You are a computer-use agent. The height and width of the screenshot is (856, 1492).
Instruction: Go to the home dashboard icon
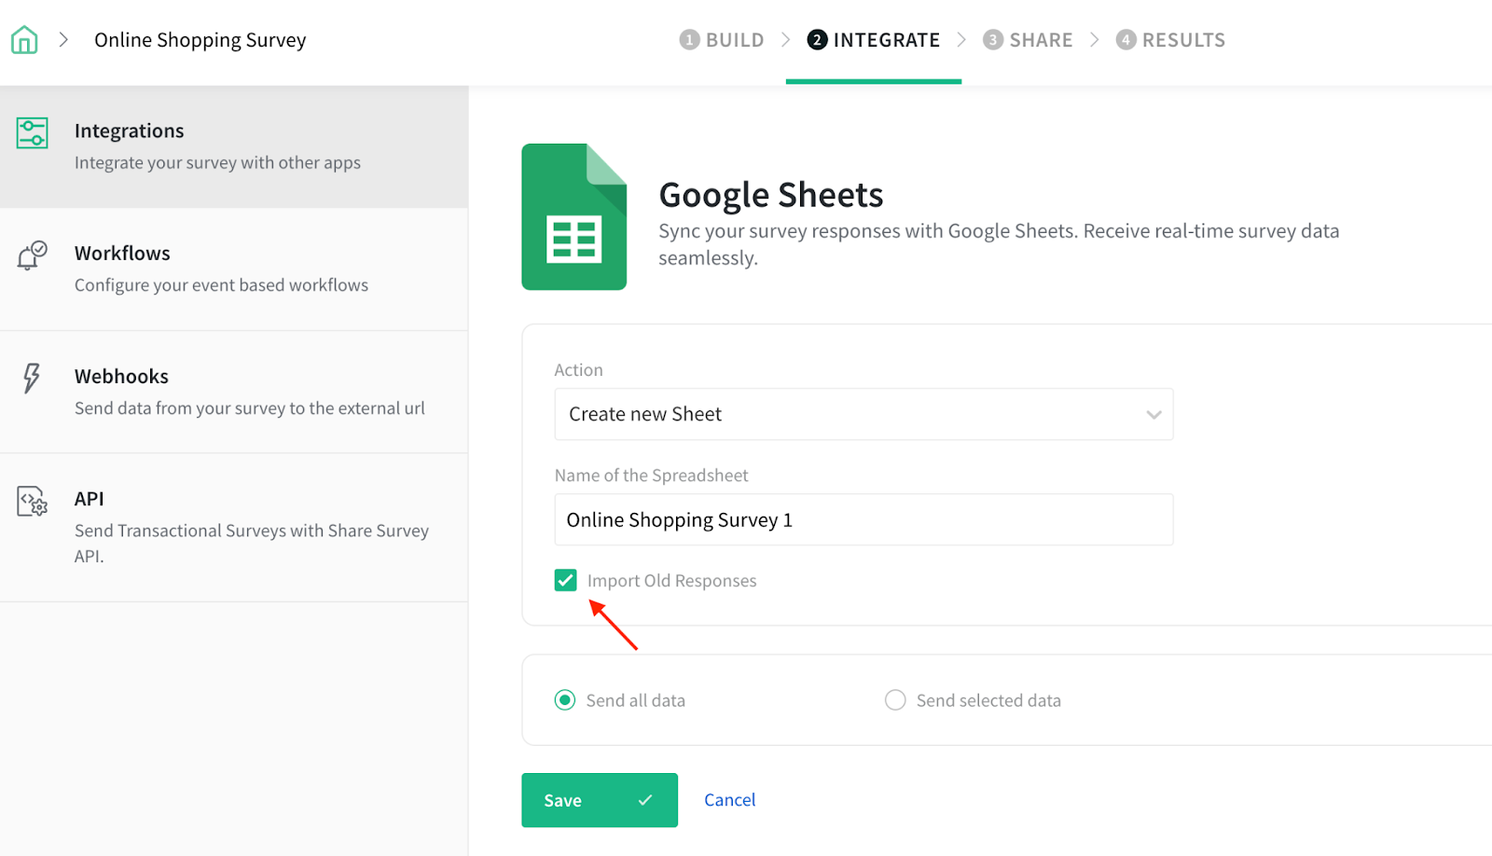click(x=24, y=40)
